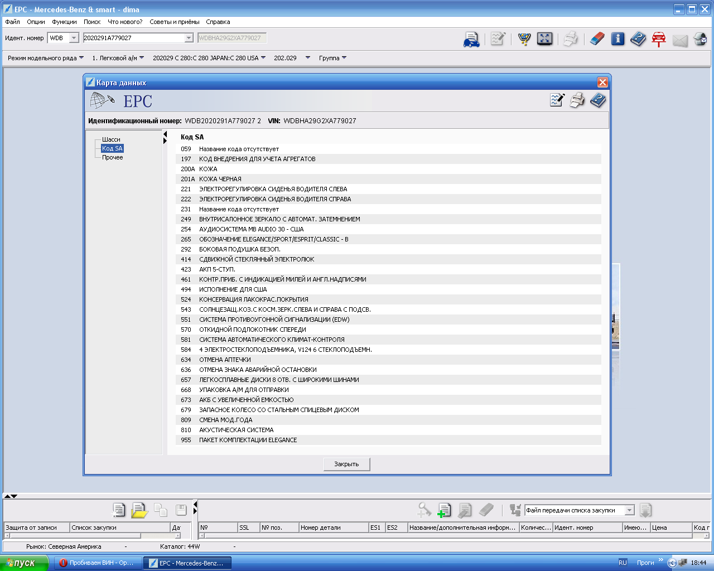Viewport: 714px width, 571px height.
Task: Open the shopping basket icon
Action: click(x=524, y=39)
